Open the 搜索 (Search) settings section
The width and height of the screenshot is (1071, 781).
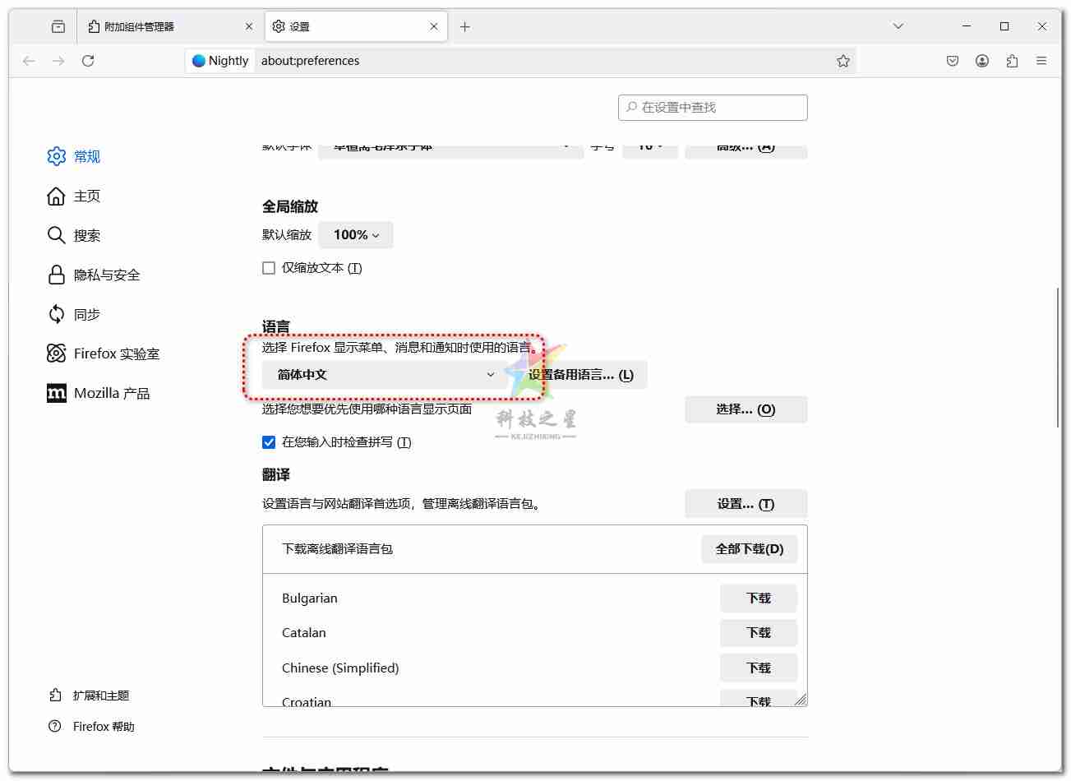(86, 235)
